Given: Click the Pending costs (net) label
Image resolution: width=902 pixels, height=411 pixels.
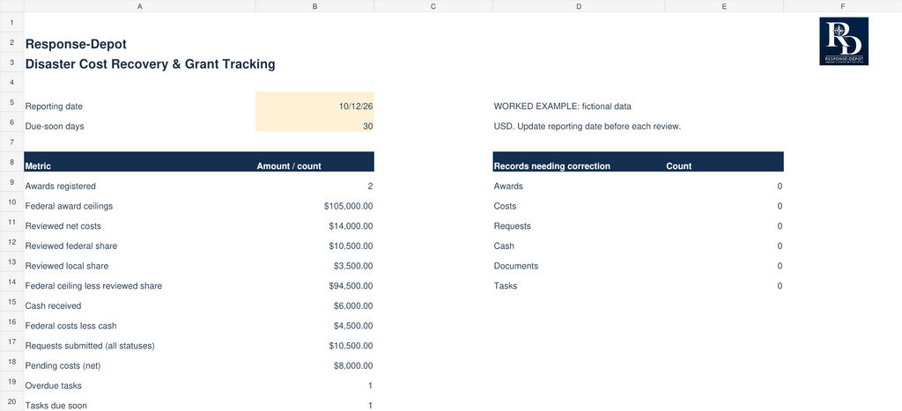Looking at the screenshot, I should [x=63, y=365].
